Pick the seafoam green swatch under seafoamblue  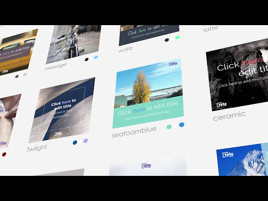click(x=169, y=127)
